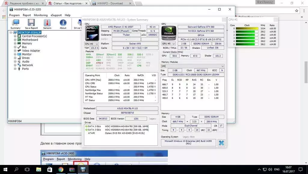The height and width of the screenshot is (174, 308).
Task: Bookmark page with browser star icon
Action: 297,11
